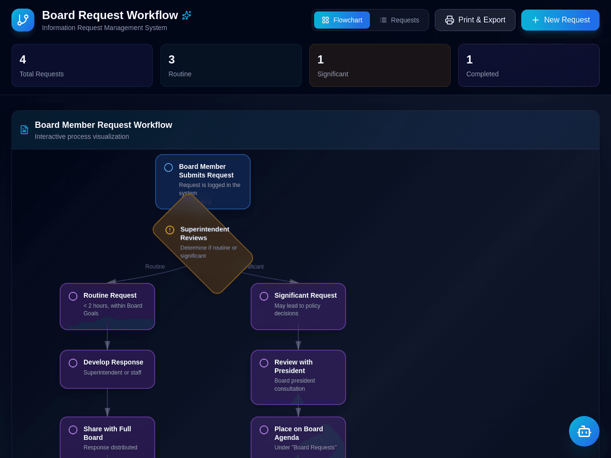Viewport: 611px width, 458px height.
Task: Click the git-branch app logo icon
Action: tap(23, 20)
